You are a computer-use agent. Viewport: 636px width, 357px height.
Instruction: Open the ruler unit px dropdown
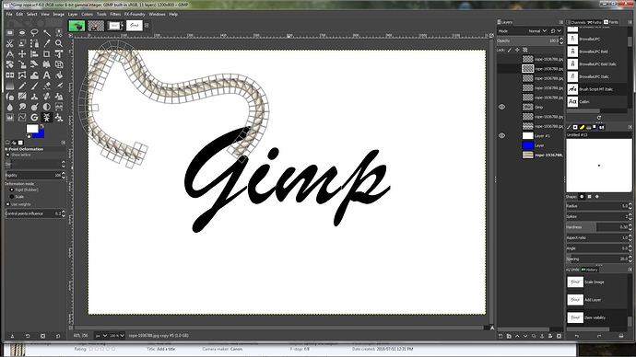point(101,336)
